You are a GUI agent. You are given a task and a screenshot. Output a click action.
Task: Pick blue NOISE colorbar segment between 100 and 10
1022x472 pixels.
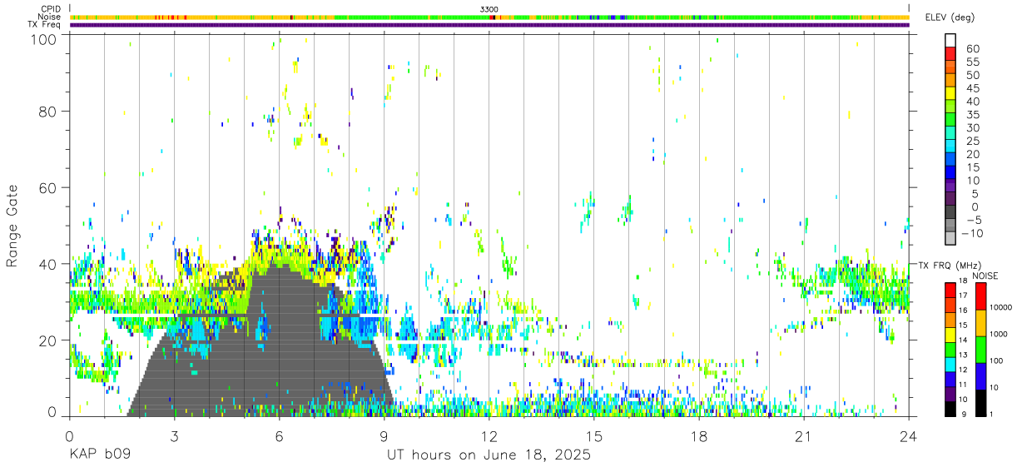(x=980, y=375)
